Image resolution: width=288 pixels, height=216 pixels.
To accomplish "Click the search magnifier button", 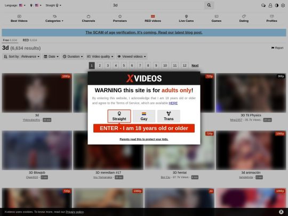I will (x=209, y=5).
